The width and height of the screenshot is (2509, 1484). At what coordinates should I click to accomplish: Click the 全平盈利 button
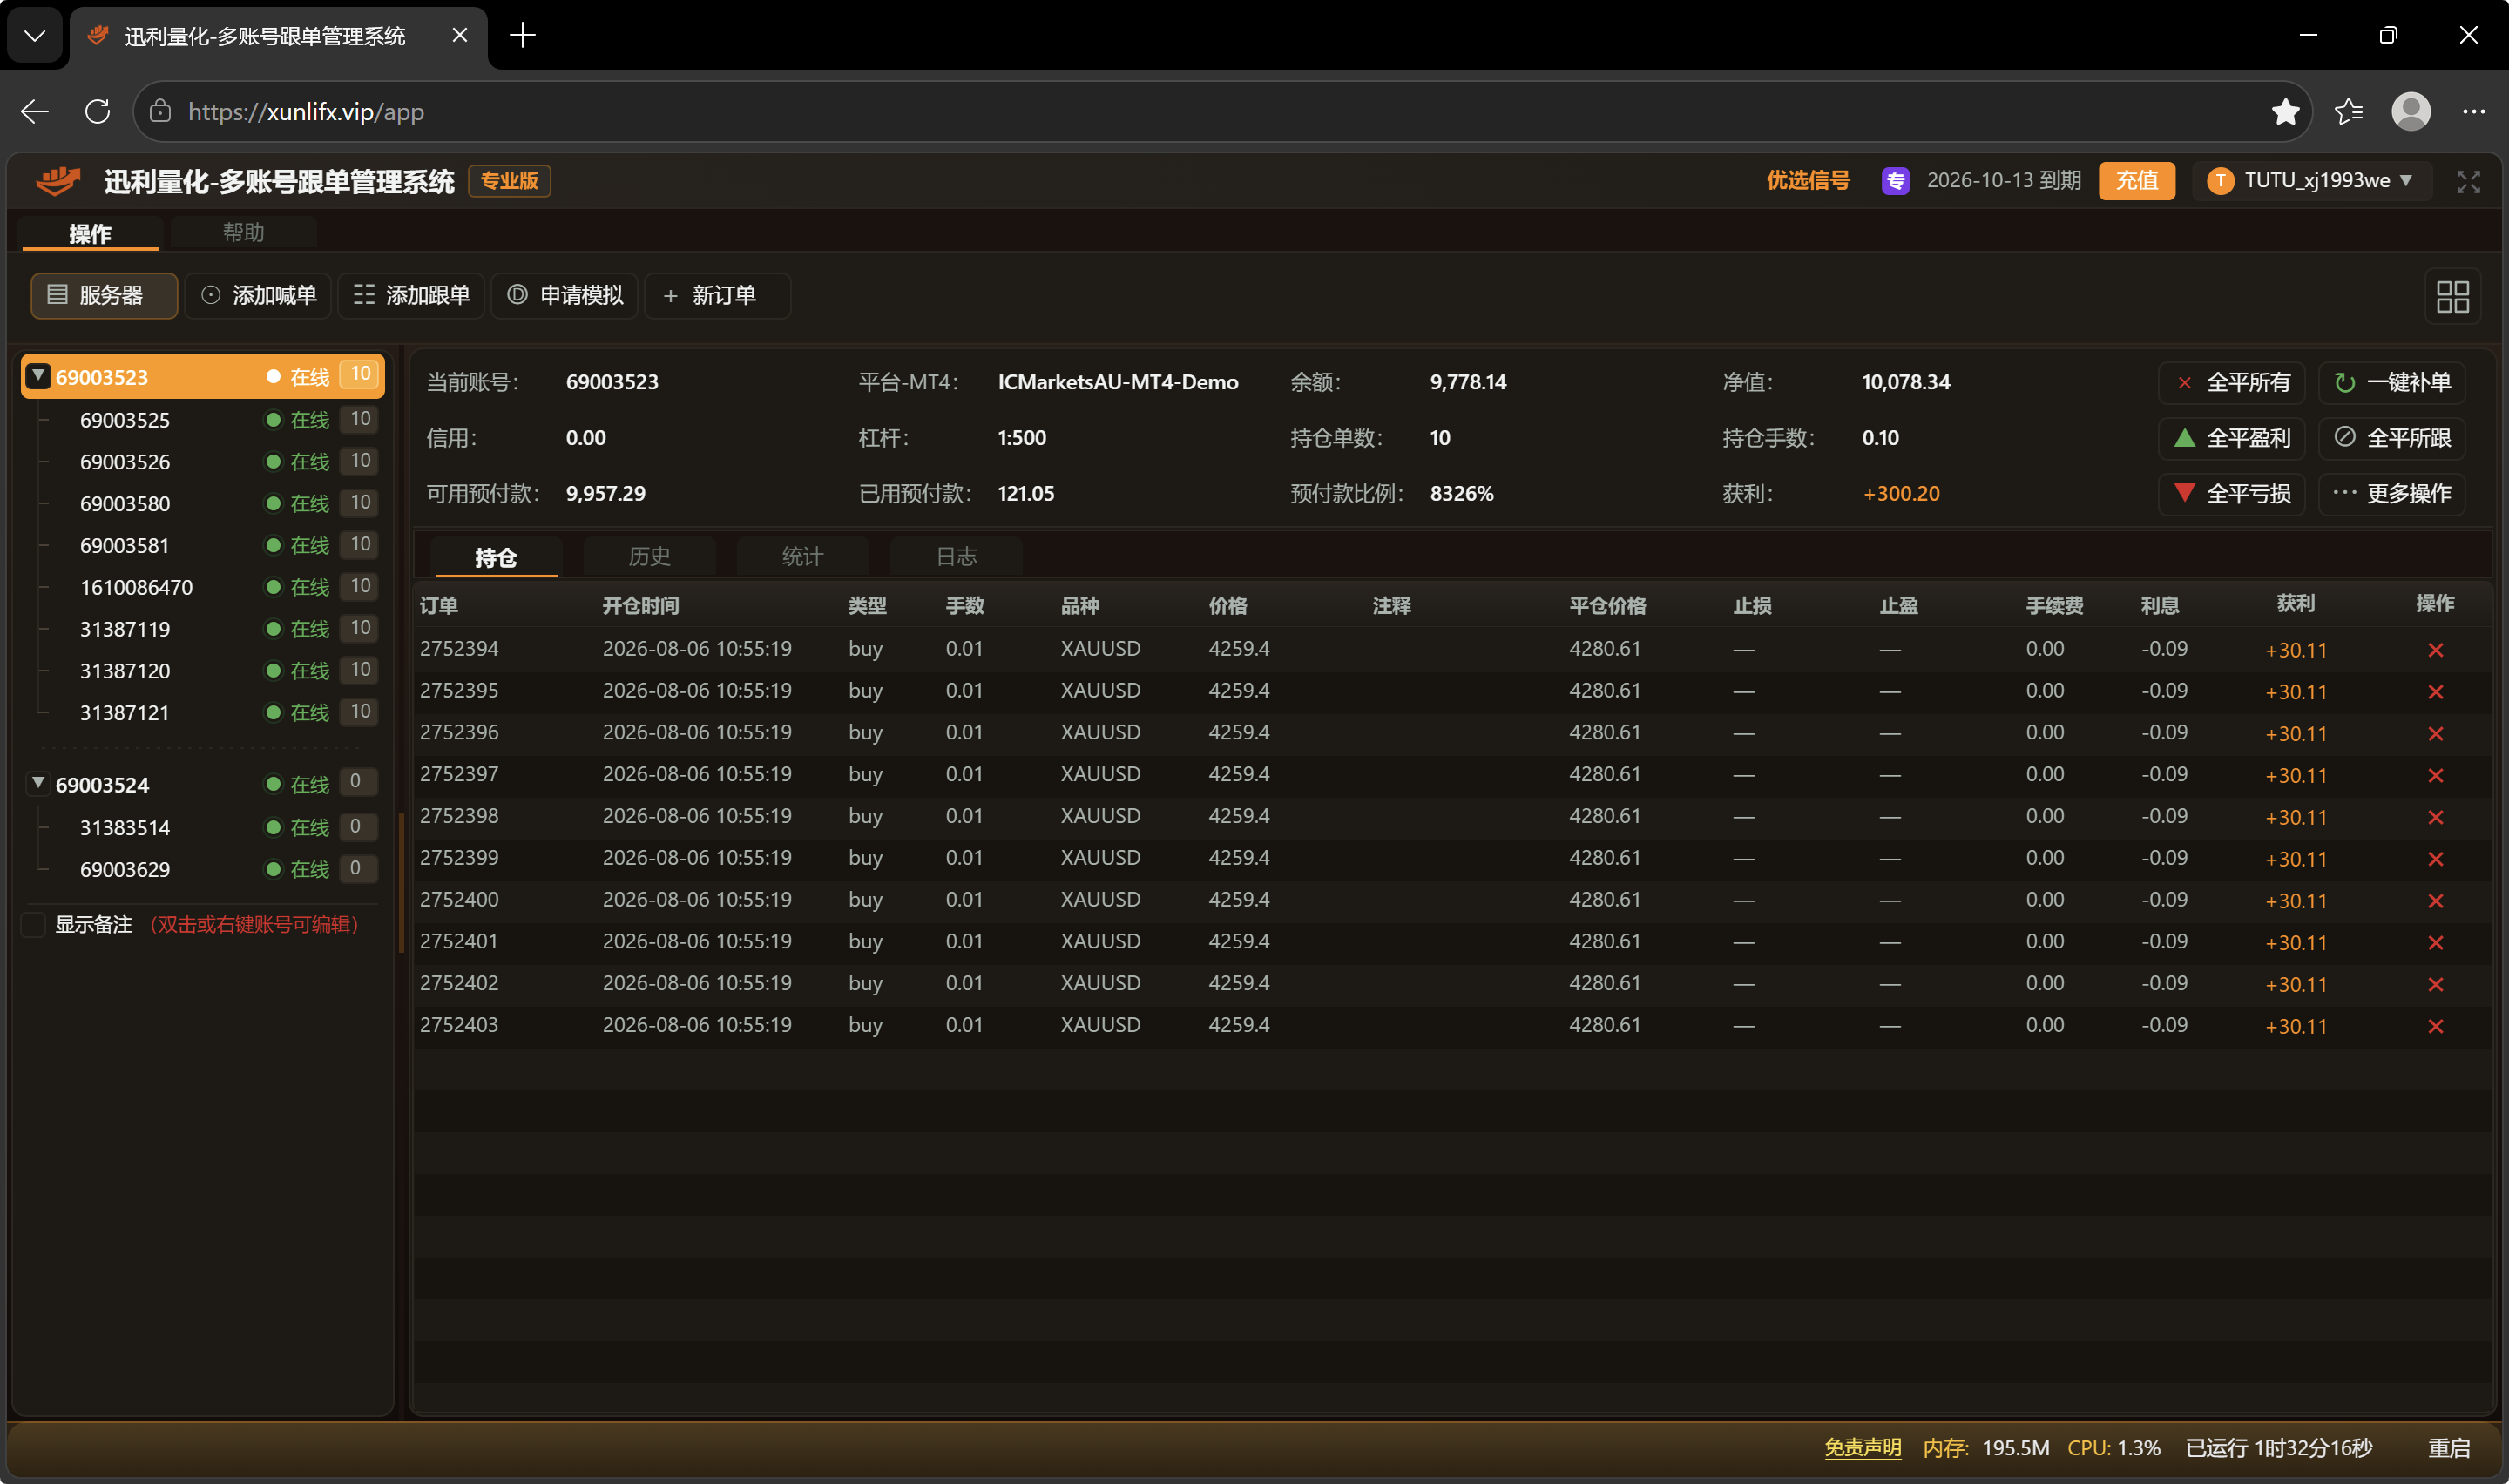(2231, 438)
